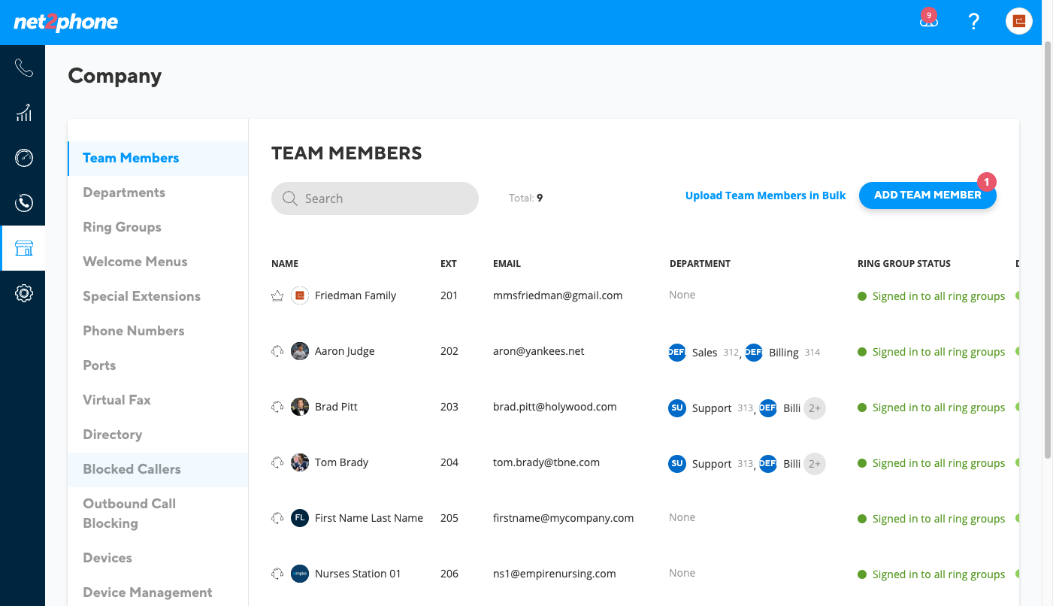1053x606 pixels.
Task: Open the dashboard gauge icon in sidebar
Action: point(23,158)
